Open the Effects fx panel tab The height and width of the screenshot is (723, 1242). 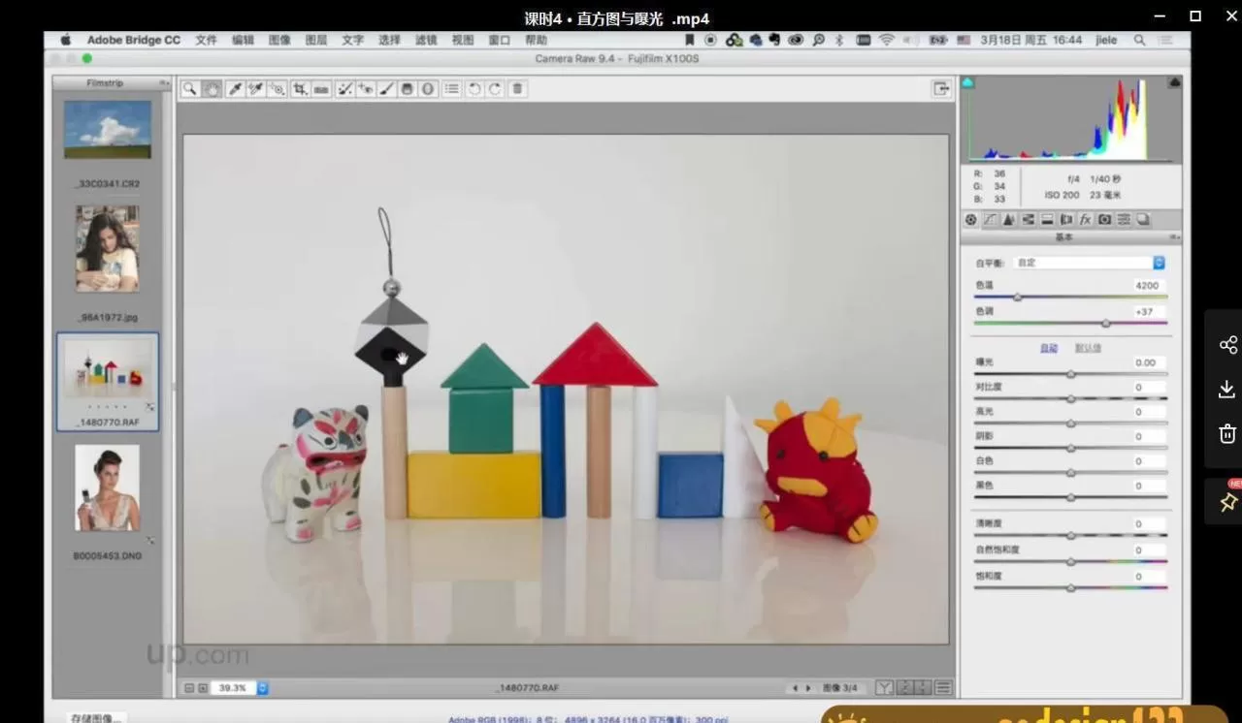[x=1085, y=220]
